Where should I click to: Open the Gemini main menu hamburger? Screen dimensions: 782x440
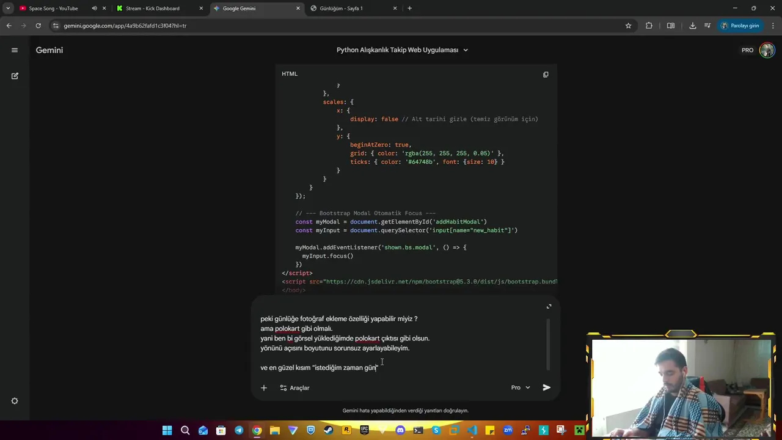15,50
